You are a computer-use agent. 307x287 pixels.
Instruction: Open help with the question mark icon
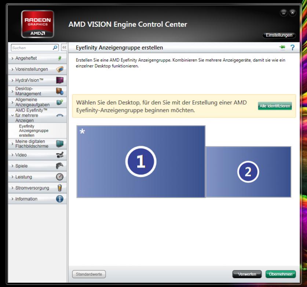point(292,48)
